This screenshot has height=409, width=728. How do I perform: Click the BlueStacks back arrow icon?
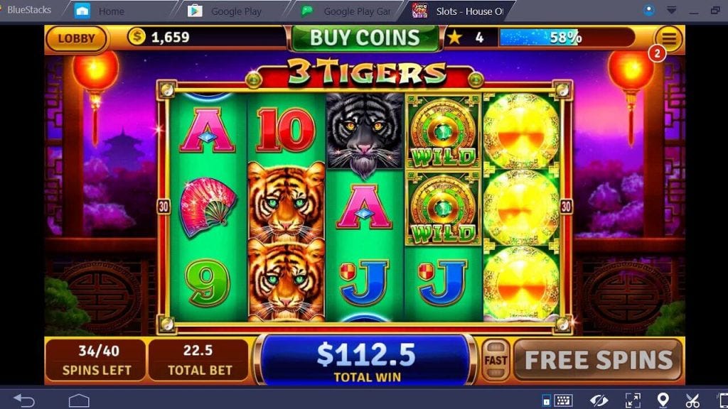pos(24,400)
